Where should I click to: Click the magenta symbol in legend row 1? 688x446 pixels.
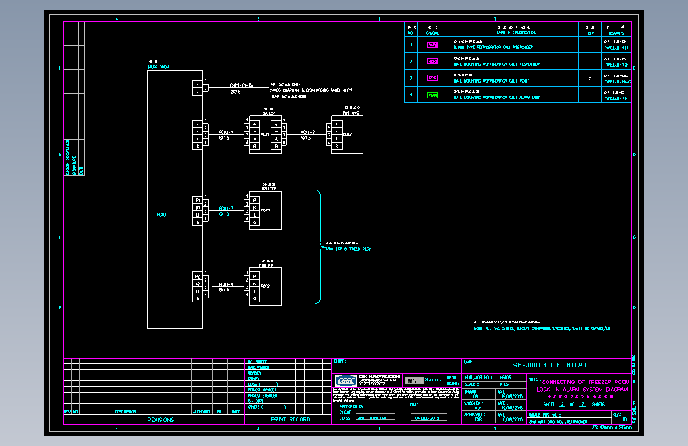(432, 44)
